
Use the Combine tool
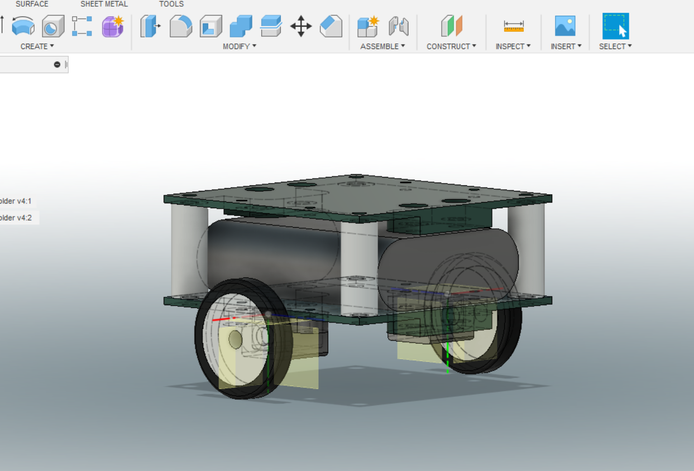click(x=241, y=26)
